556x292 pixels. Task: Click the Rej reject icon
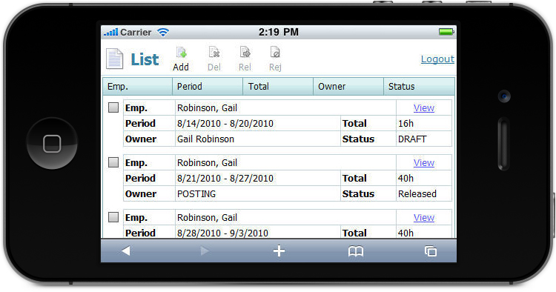pyautogui.click(x=275, y=53)
